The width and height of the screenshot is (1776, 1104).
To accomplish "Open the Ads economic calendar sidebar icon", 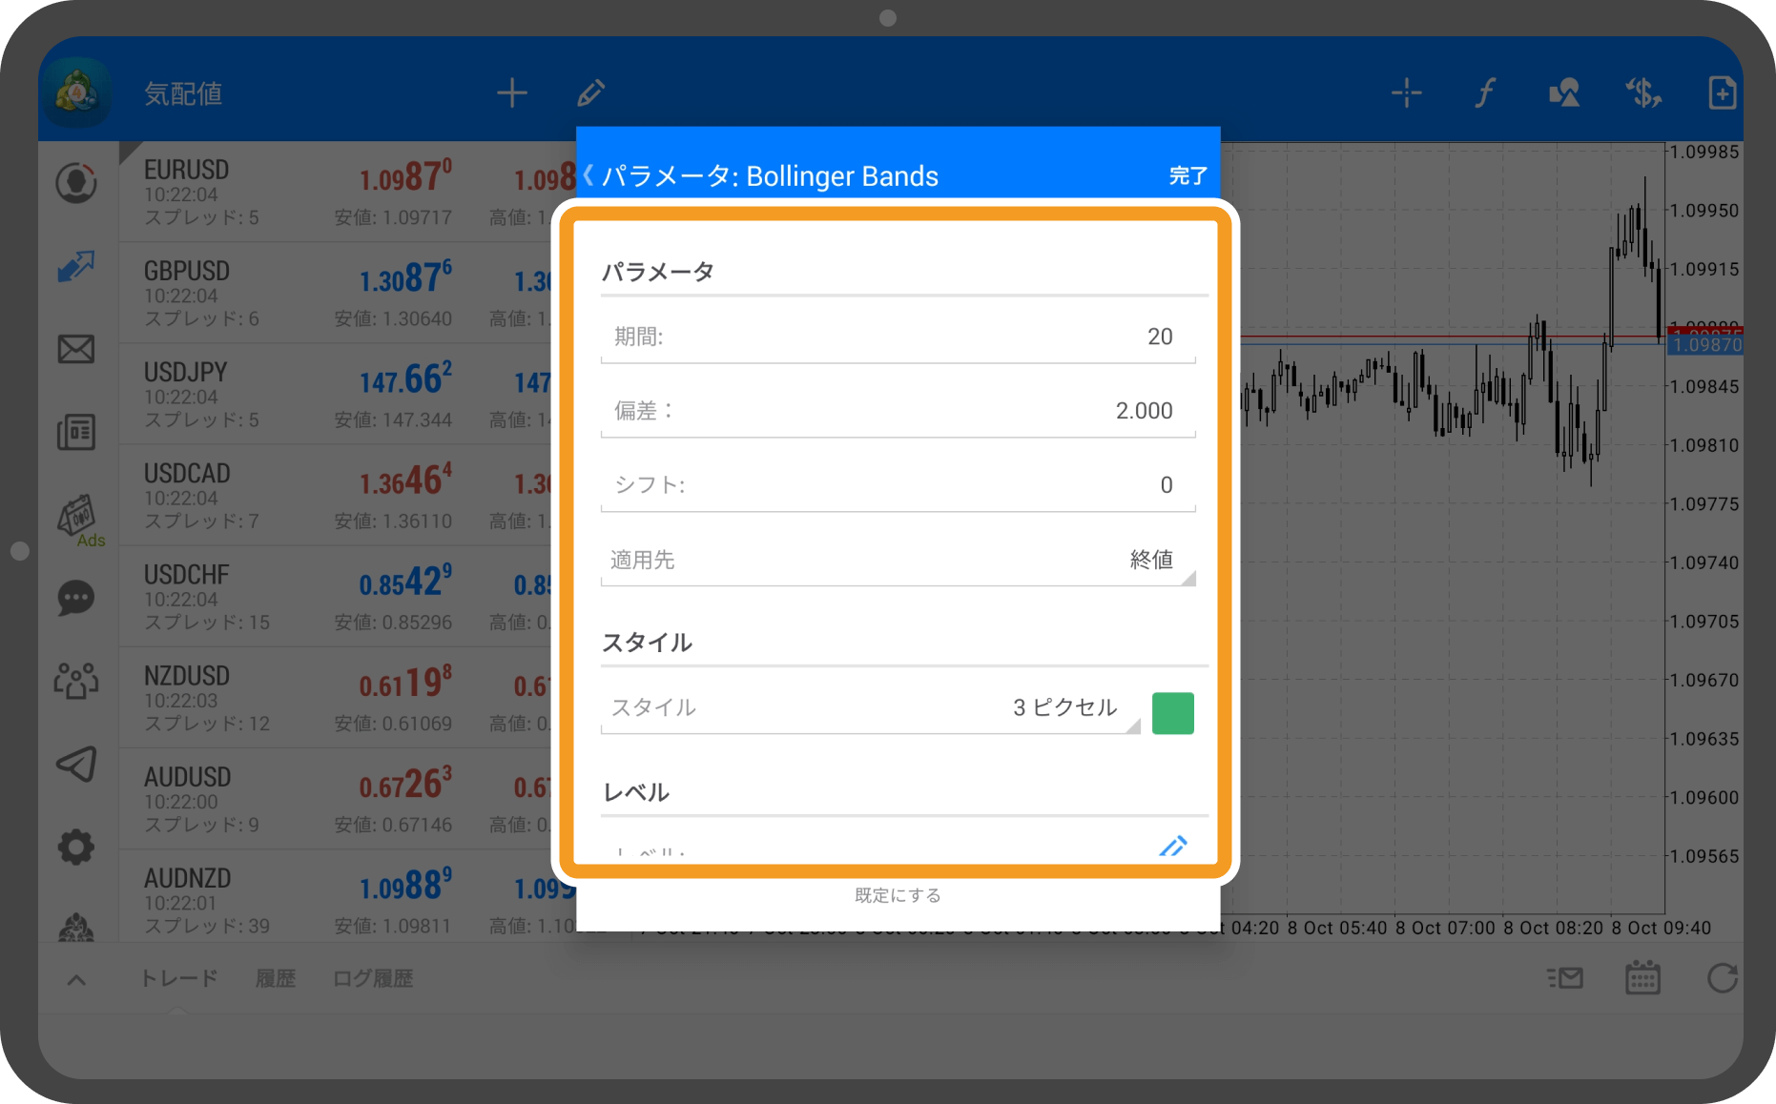I will coord(78,520).
